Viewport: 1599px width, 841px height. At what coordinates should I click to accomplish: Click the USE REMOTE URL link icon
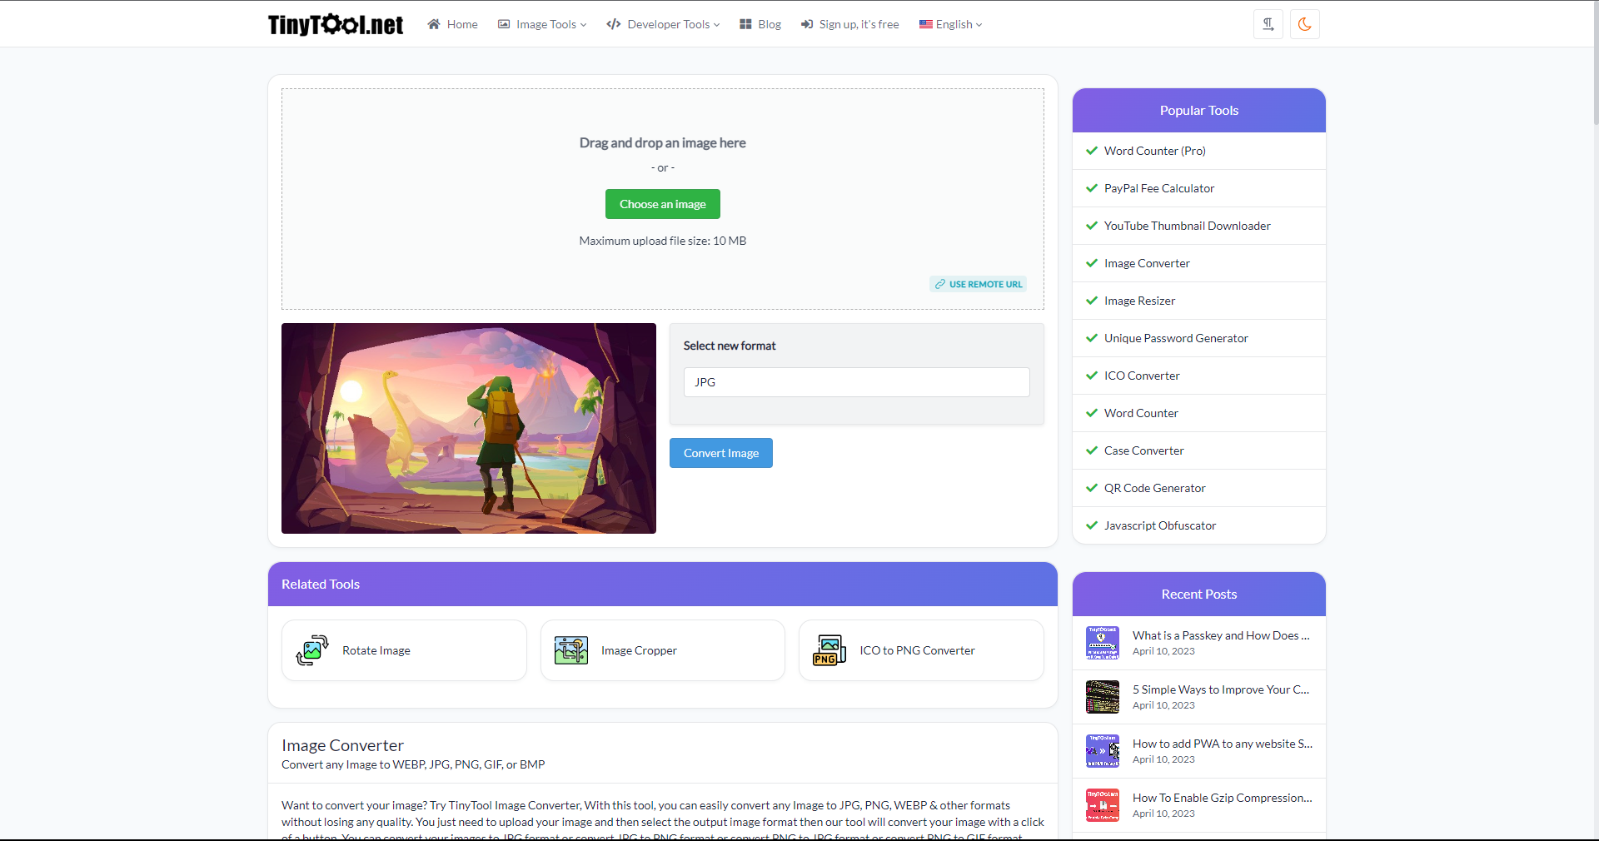coord(940,284)
